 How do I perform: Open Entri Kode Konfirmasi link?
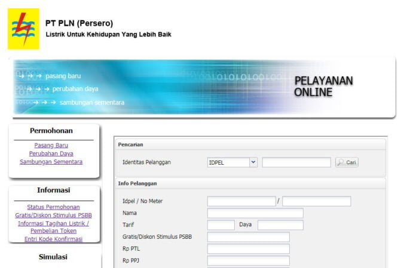click(53, 239)
